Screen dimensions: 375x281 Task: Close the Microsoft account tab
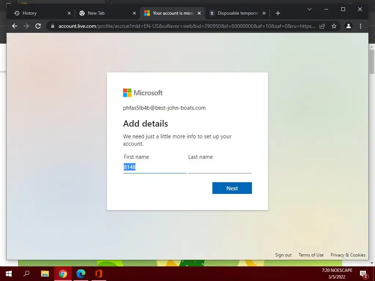coord(199,13)
